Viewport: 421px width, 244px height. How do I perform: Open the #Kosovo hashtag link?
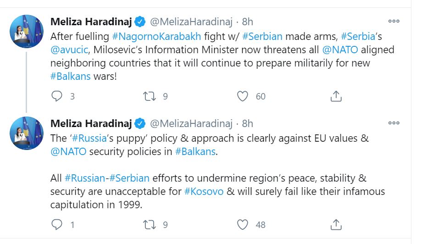204,191
